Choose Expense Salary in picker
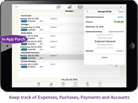Viewport: 138px width, 103px height. tap(105, 48)
